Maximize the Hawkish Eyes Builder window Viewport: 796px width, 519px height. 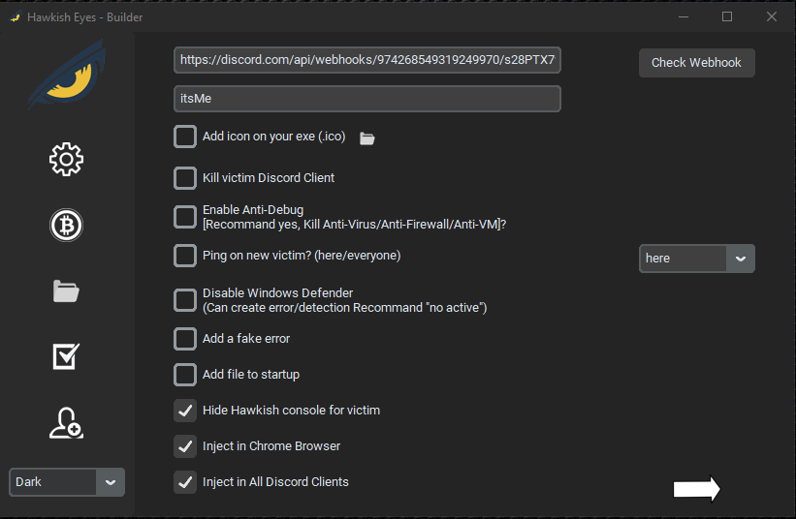[727, 16]
